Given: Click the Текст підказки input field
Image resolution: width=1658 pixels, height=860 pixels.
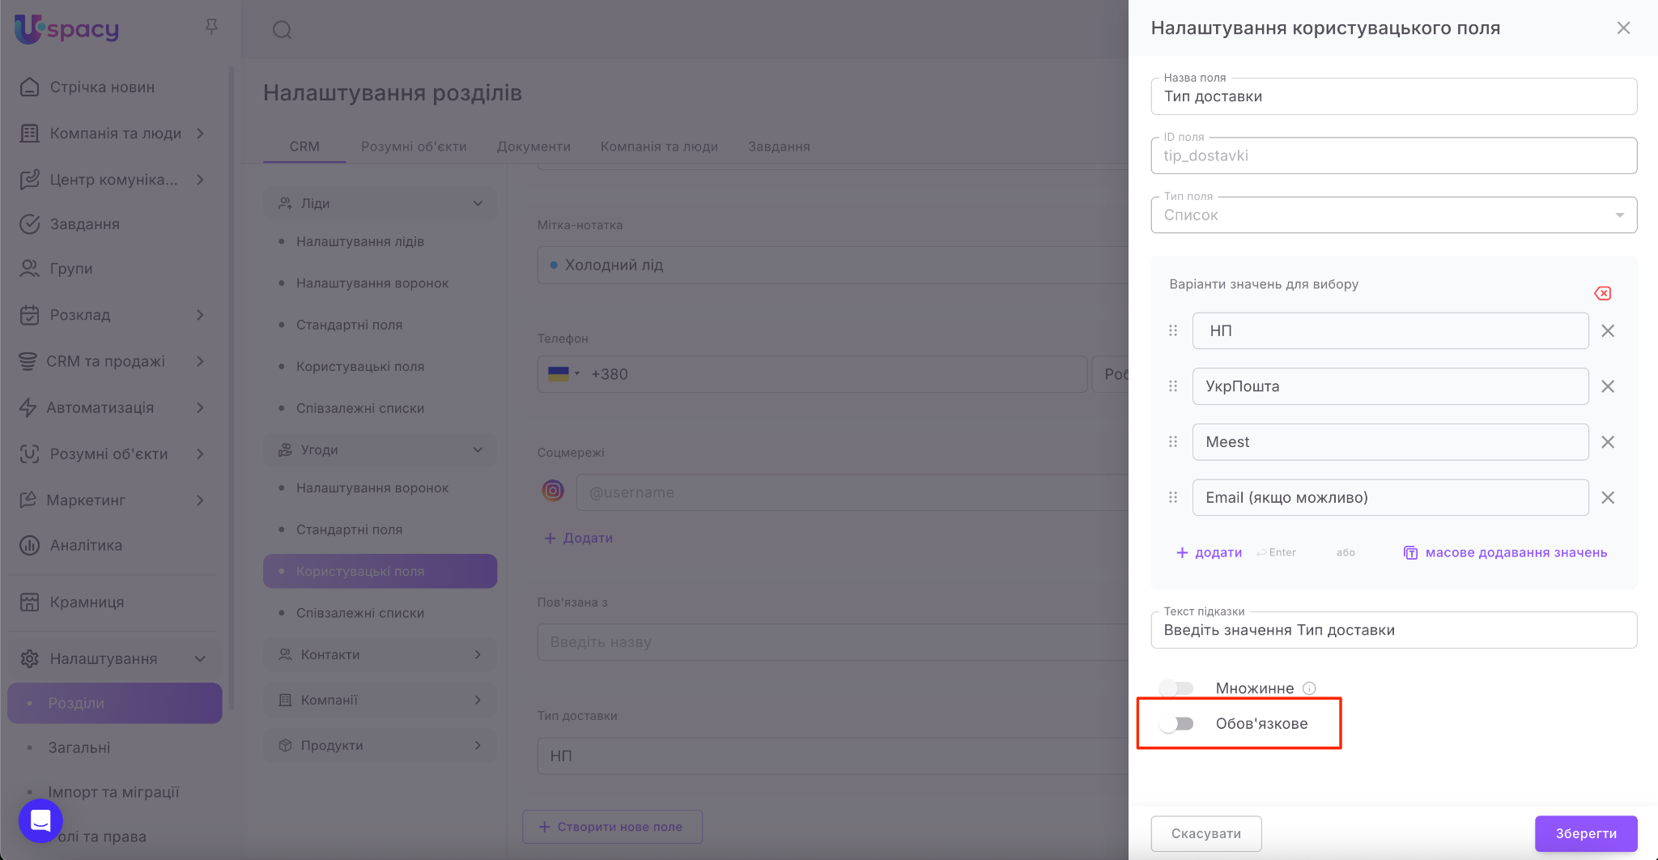Looking at the screenshot, I should pos(1393,630).
